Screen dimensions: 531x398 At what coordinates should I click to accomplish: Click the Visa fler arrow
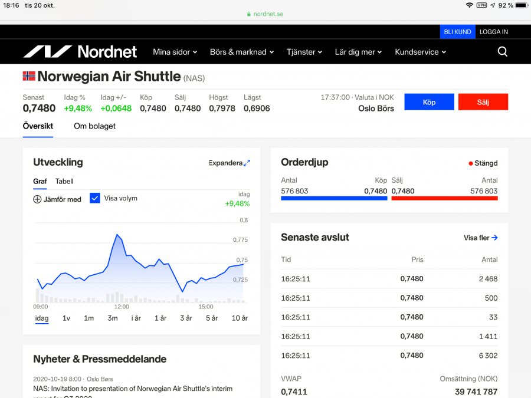[494, 238]
